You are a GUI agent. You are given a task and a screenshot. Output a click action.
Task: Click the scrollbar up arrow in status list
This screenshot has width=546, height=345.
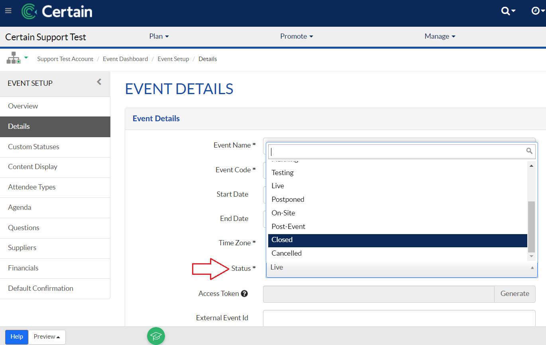click(531, 166)
